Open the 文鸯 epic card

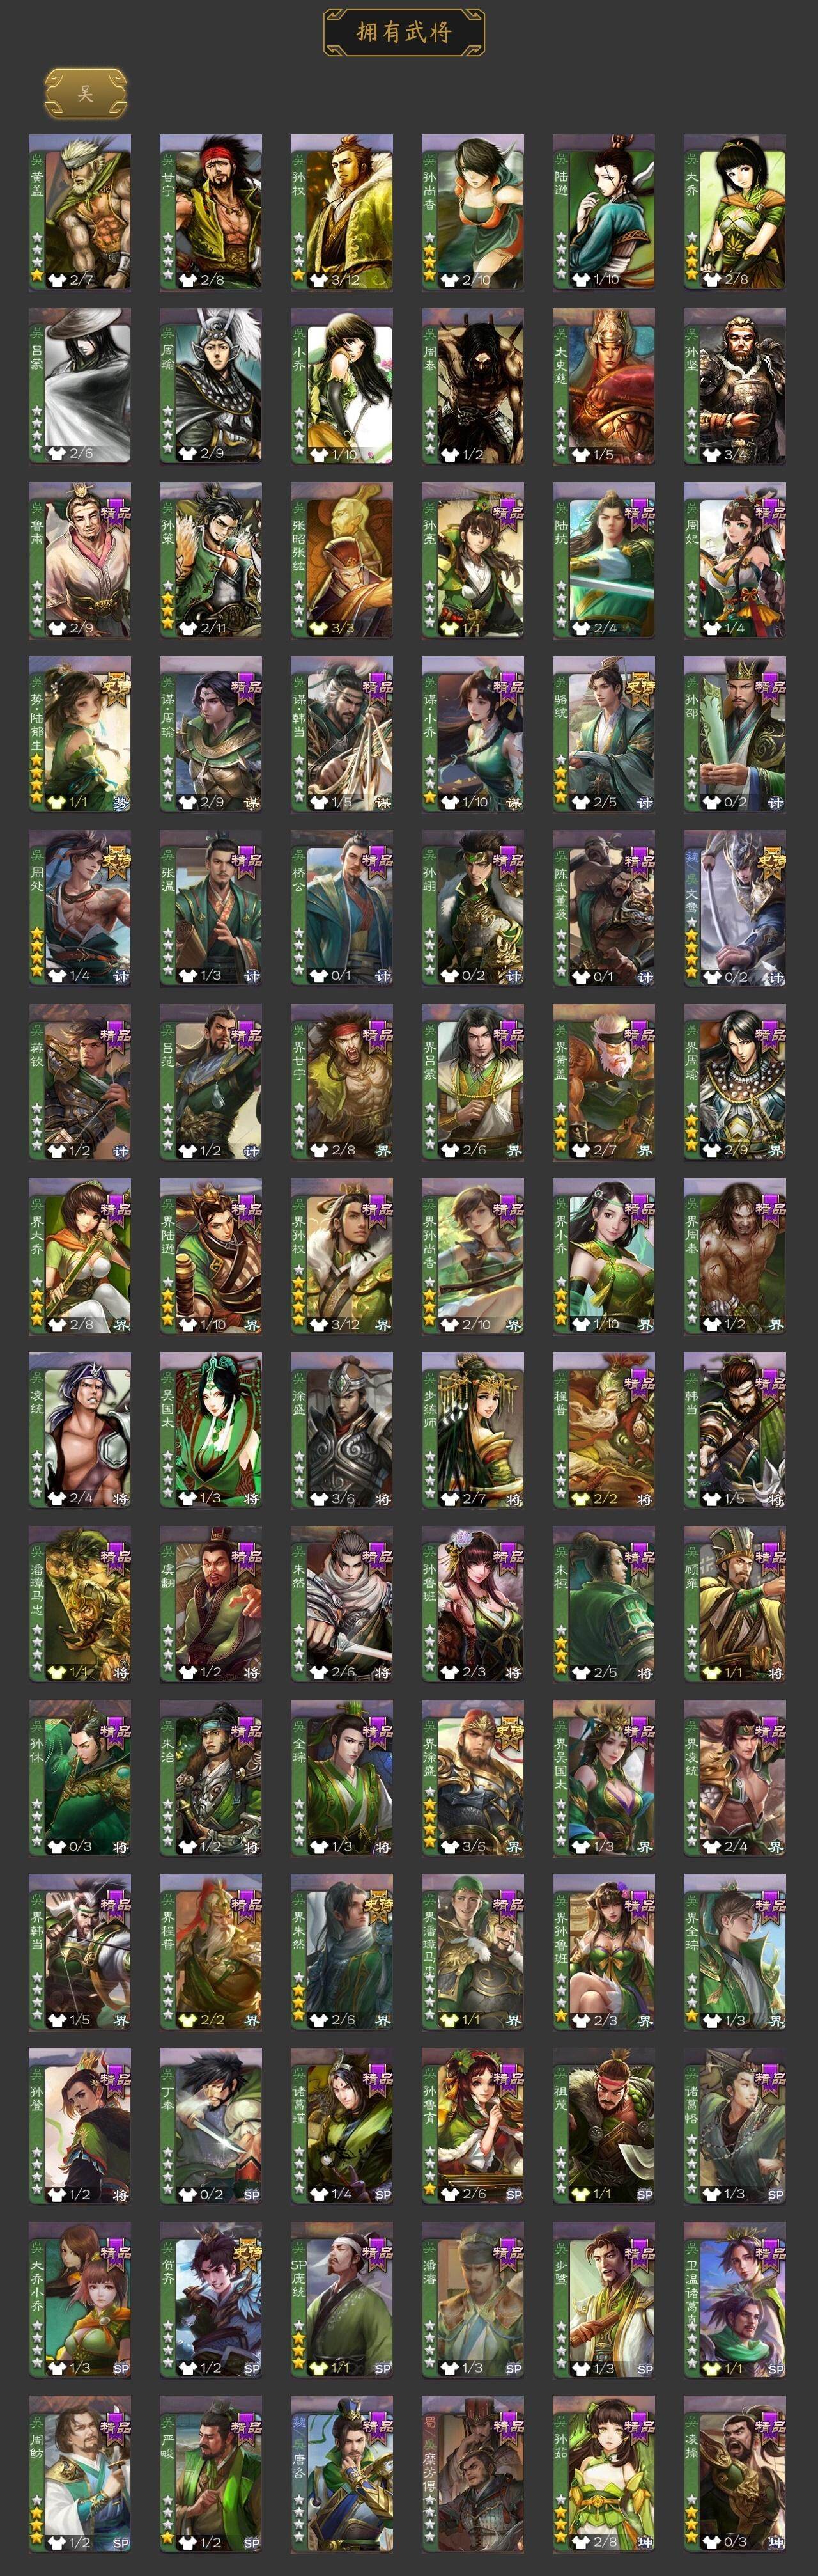point(735,909)
